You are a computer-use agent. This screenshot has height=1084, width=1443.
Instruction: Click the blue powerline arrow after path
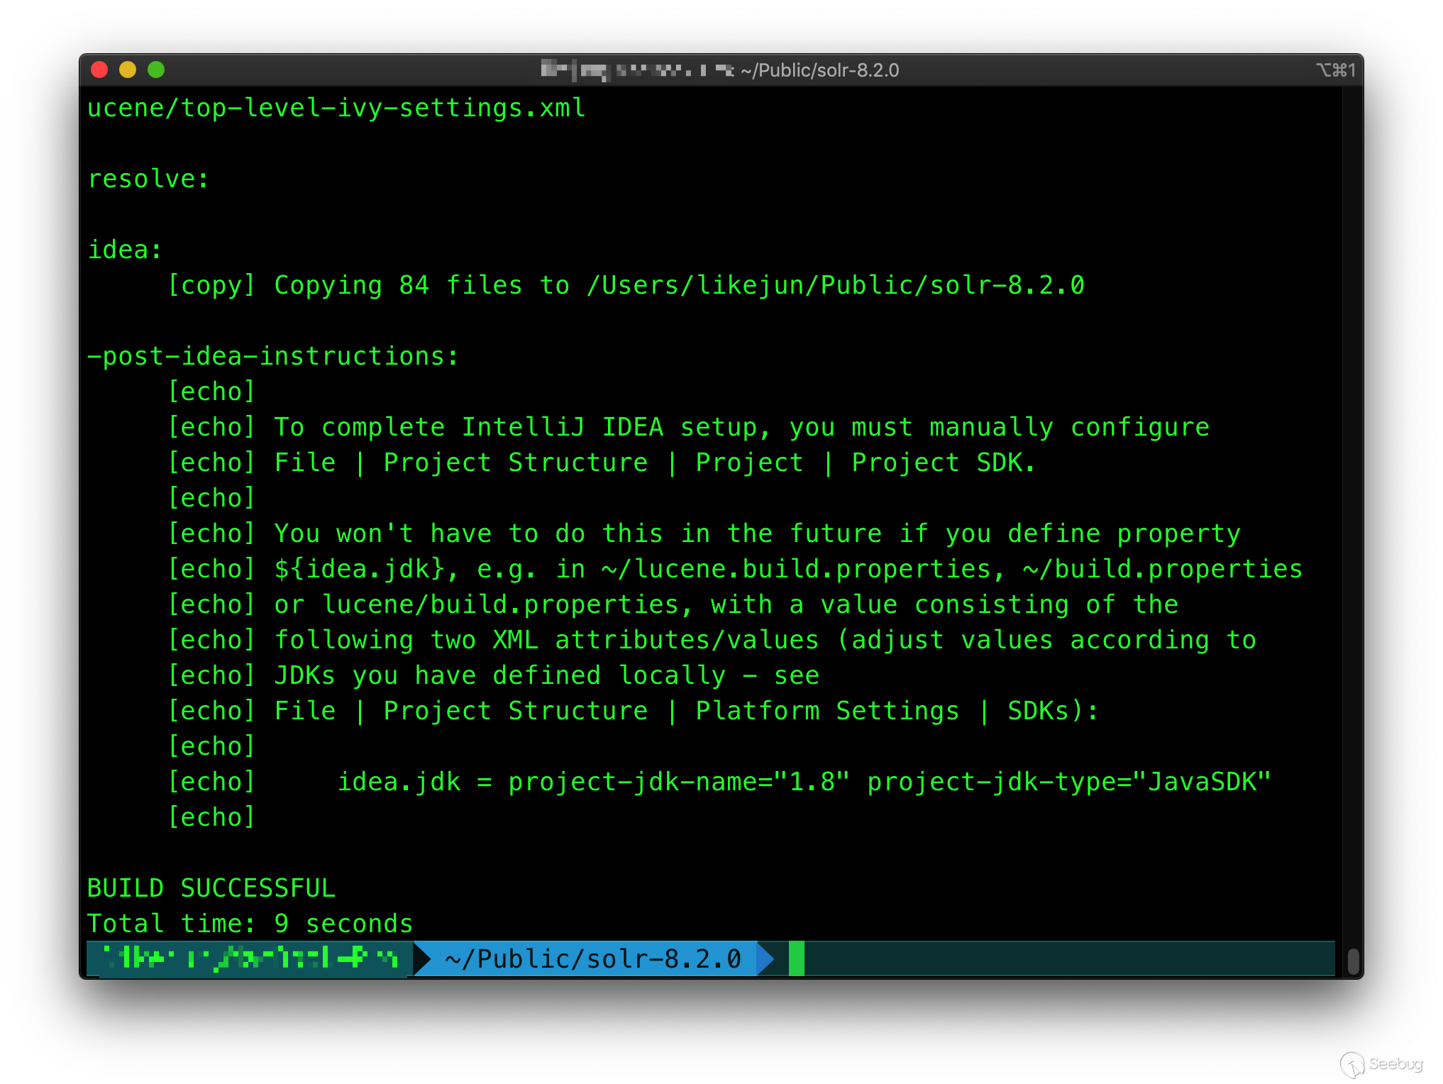tap(766, 959)
